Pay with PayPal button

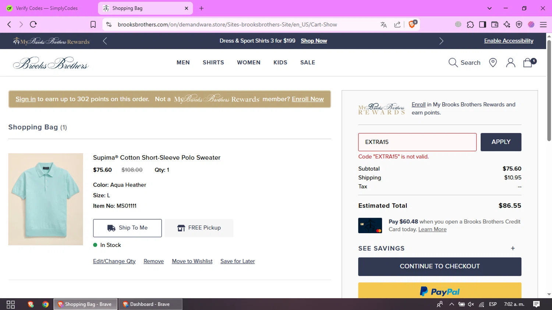440,291
